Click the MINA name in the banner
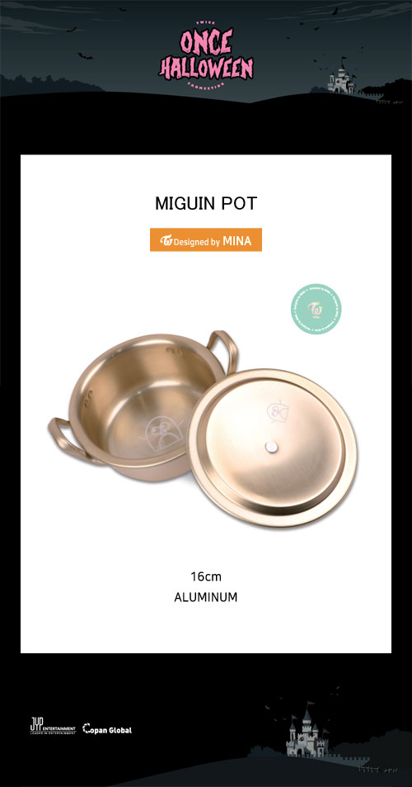The height and width of the screenshot is (787, 412). click(236, 241)
